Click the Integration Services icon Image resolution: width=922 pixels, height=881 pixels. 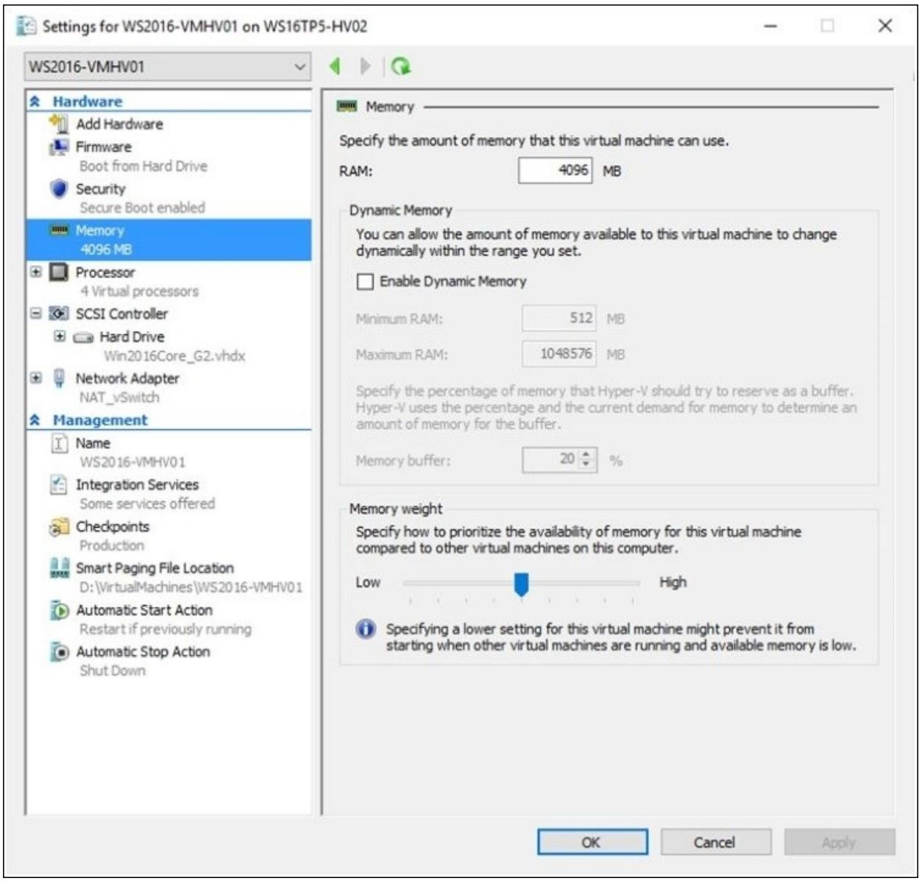59,484
